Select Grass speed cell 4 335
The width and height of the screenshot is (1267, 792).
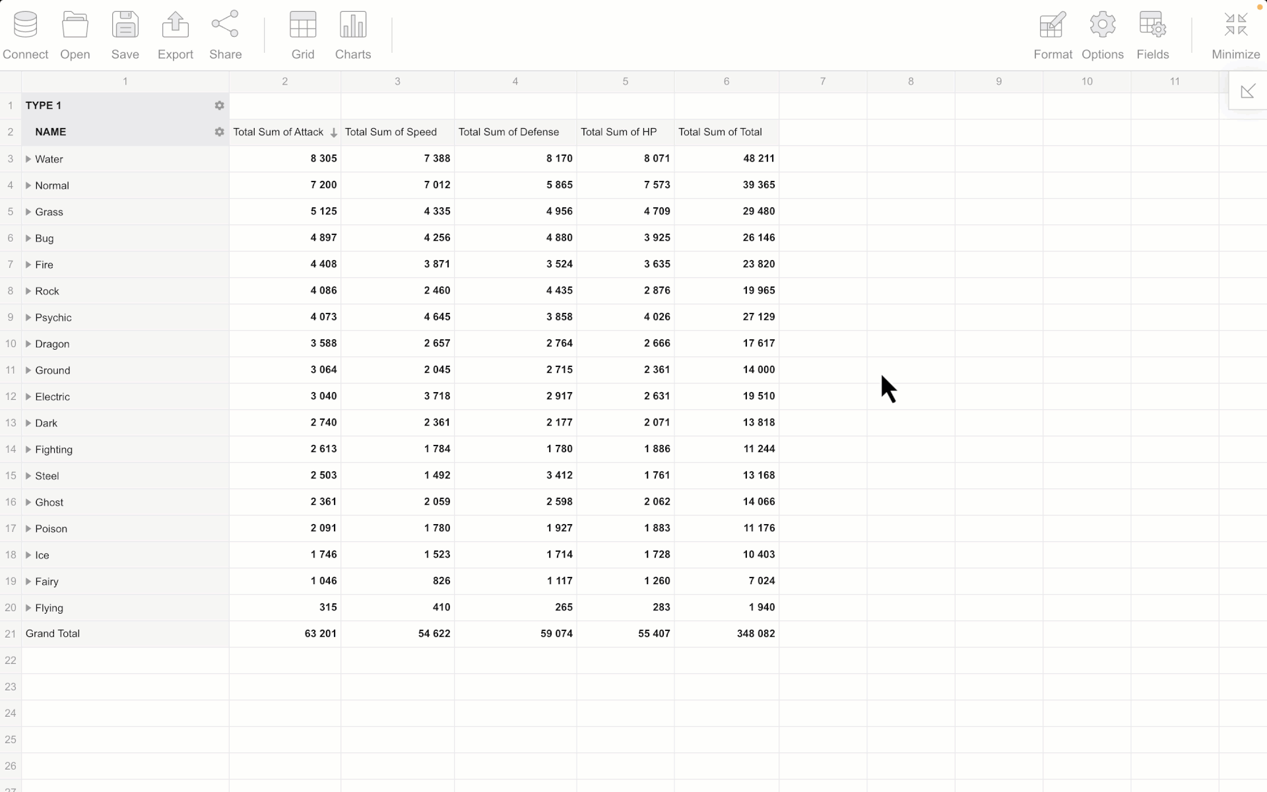tap(397, 211)
